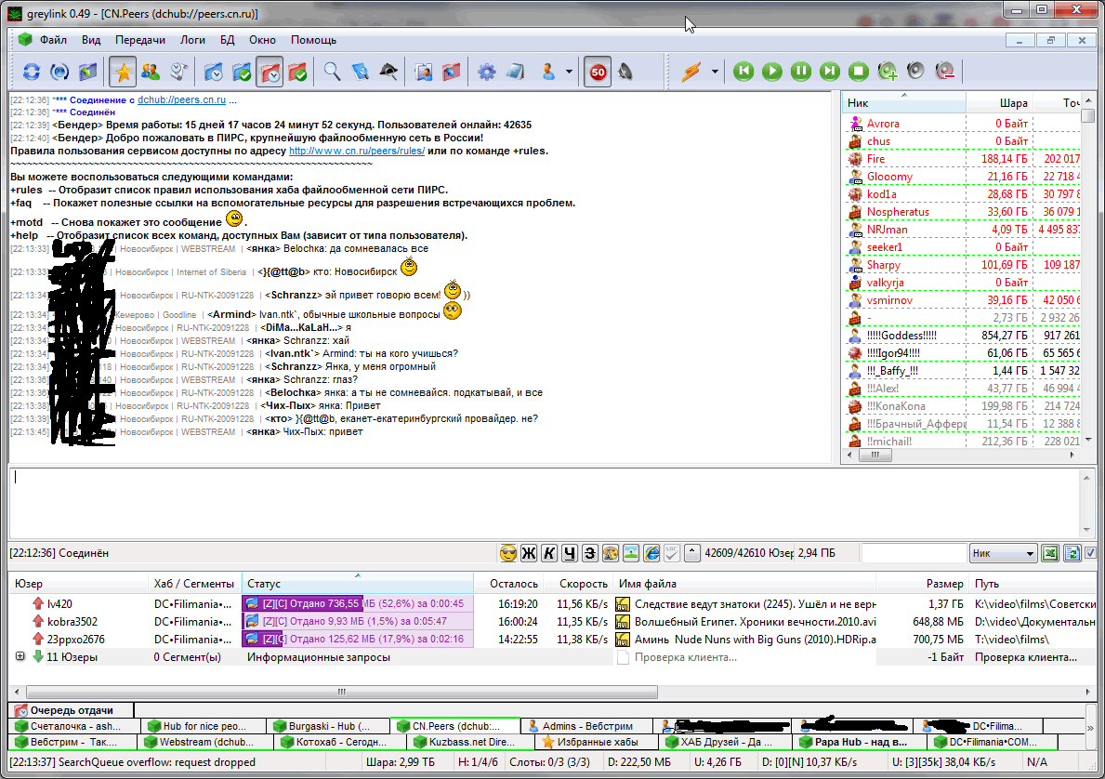Expand the message box with up-arrow button
Viewport: 1105px width, 779px height.
point(692,553)
